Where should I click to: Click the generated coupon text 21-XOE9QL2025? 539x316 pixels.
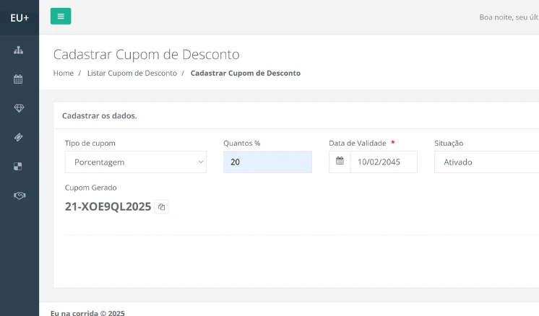108,206
